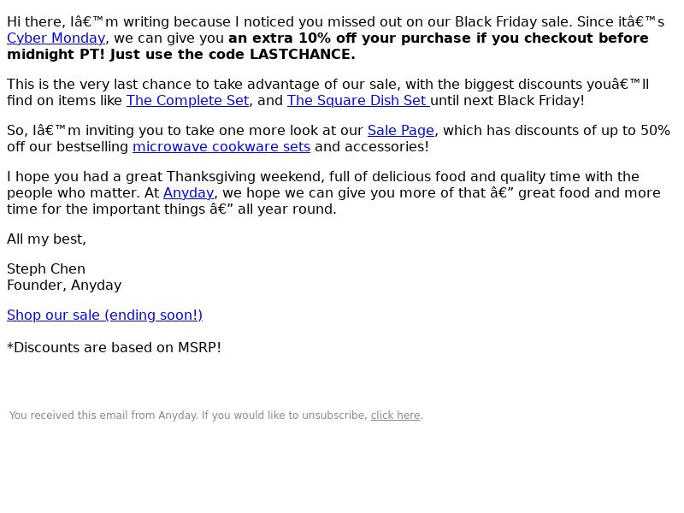684x513 pixels.
Task: Visit The Square Dish Set link
Action: click(358, 101)
